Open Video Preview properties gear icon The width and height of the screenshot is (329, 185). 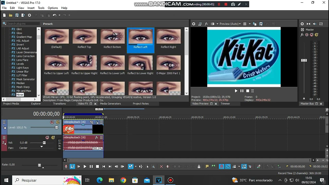click(194, 24)
